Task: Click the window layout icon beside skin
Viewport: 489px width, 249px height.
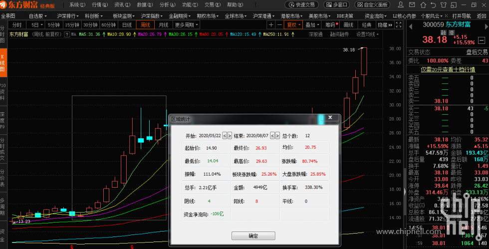Action: tap(454, 4)
